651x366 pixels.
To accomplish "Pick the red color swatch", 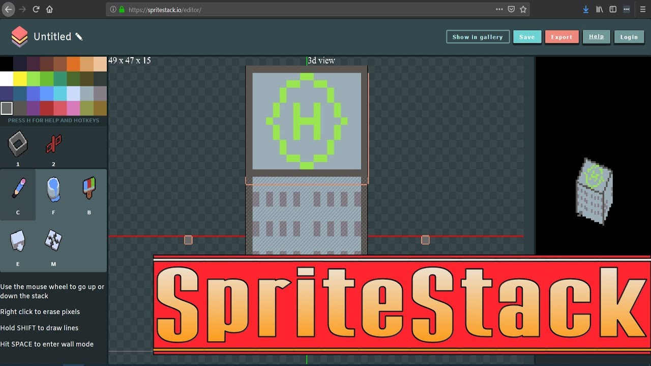I will coord(47,108).
